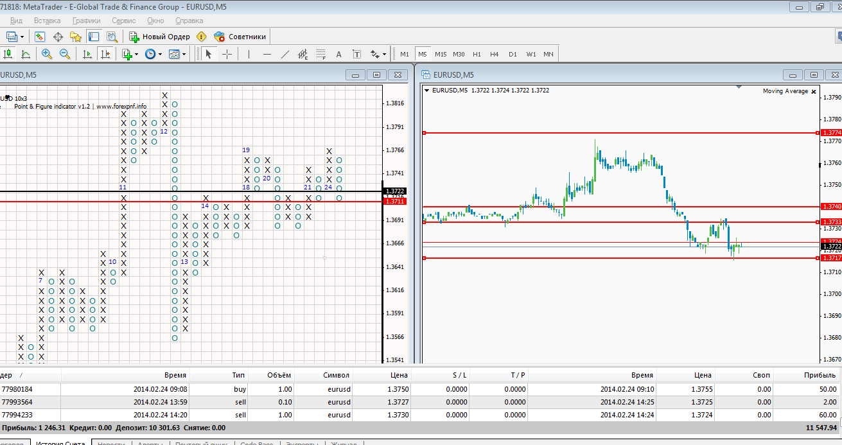Click the 1.3711 red level label
This screenshot has height=445, width=842.
394,201
